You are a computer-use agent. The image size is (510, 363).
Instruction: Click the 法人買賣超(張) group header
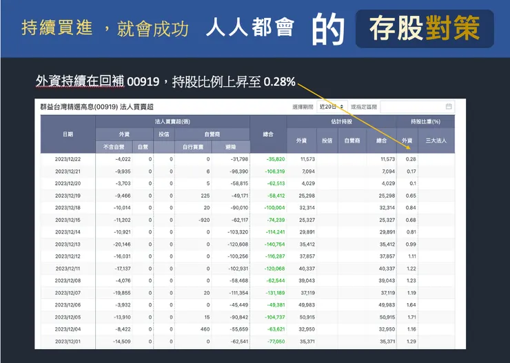[x=172, y=121]
